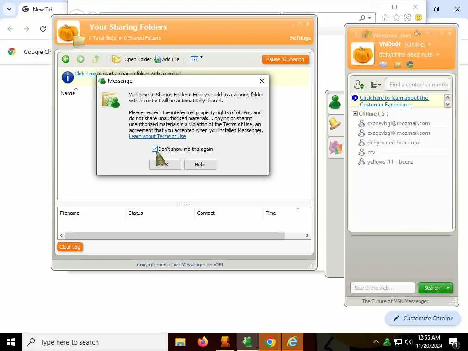The height and width of the screenshot is (351, 468).
Task: Click the MSN Today globe icon in Messenger
Action: click(x=409, y=64)
